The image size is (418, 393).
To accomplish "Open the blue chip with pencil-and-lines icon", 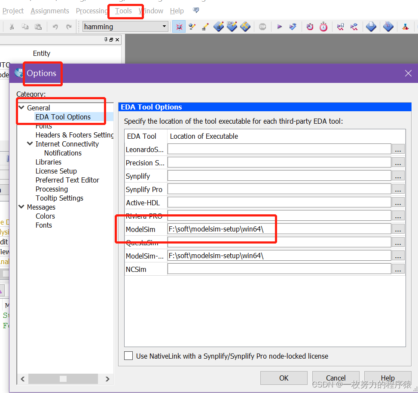I will pos(219,27).
